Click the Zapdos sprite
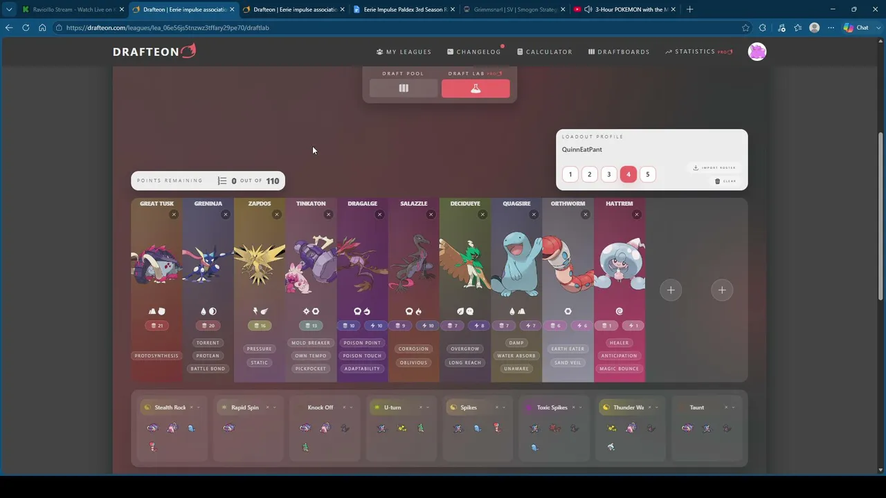Viewport: 886px width, 498px height. (260, 263)
